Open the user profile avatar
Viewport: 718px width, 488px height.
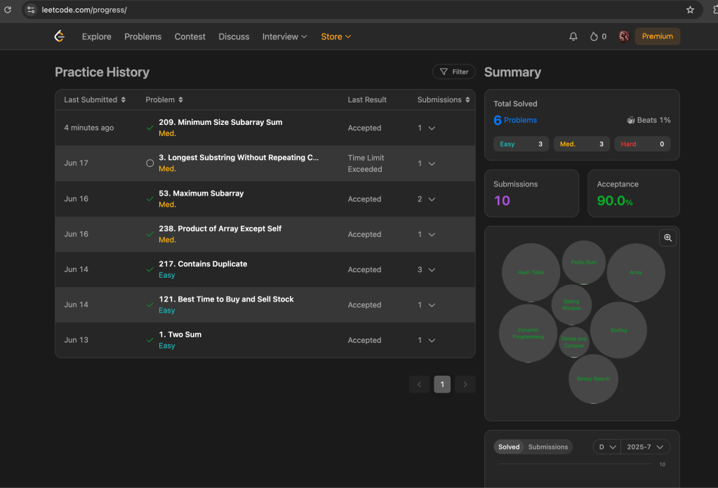tap(624, 36)
